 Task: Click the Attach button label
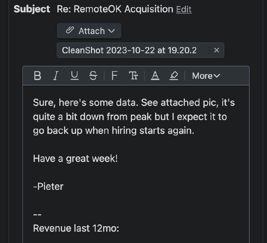[x=91, y=31]
